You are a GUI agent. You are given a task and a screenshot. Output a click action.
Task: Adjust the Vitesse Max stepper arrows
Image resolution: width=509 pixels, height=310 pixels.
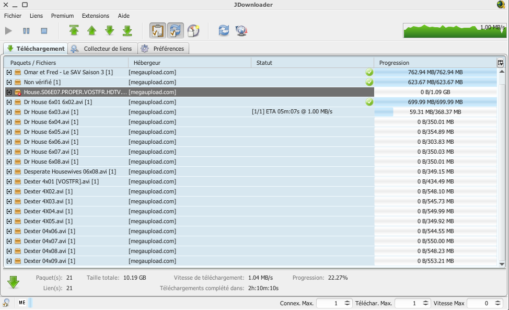498,303
